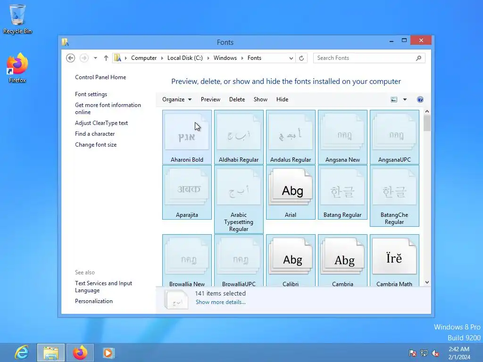
Task: Refresh the Fonts folder
Action: click(301, 58)
